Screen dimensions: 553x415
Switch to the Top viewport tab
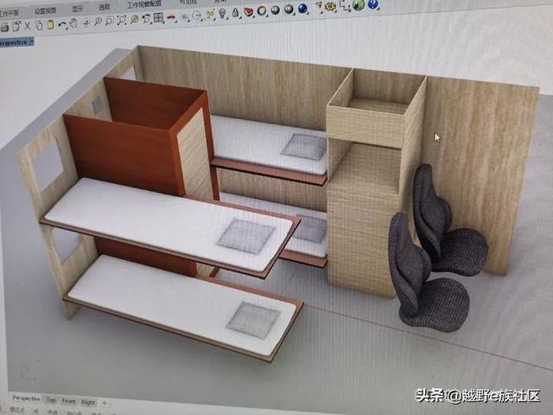(x=51, y=399)
